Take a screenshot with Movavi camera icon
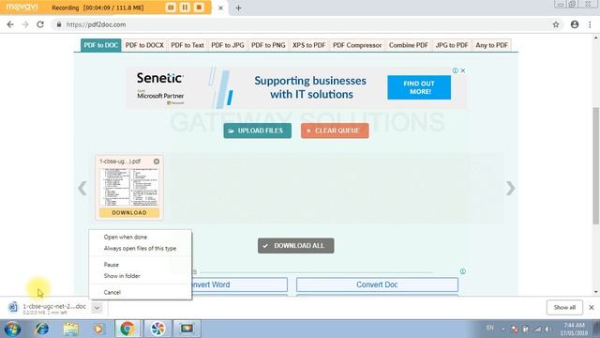600x338 pixels. [x=171, y=8]
